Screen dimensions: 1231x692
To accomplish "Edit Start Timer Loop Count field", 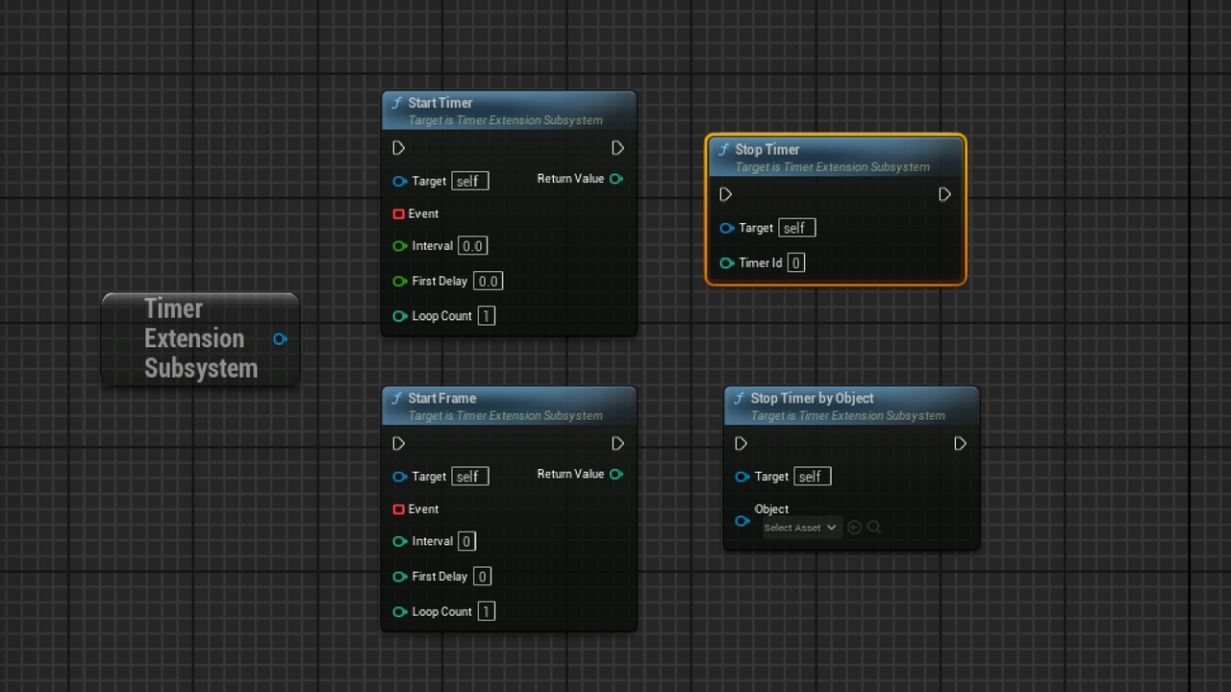I will pos(487,316).
